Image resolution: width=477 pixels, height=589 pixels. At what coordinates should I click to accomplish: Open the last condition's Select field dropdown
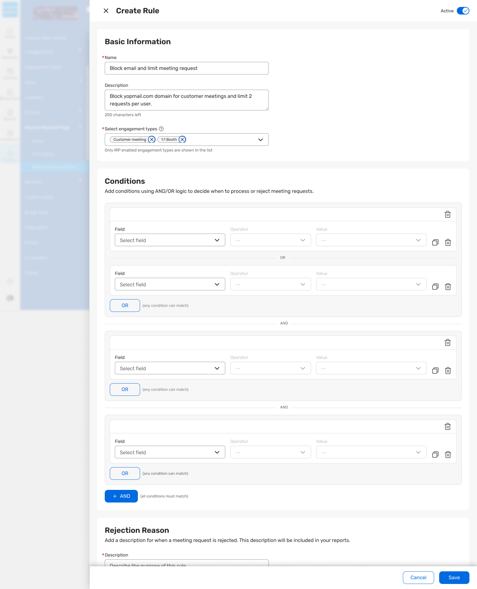(x=170, y=452)
